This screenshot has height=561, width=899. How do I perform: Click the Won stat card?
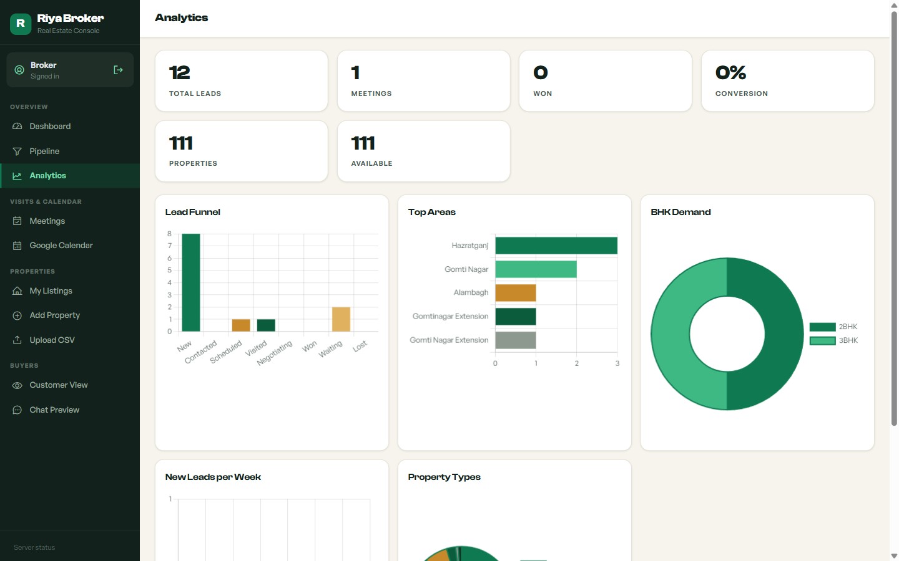pyautogui.click(x=606, y=81)
